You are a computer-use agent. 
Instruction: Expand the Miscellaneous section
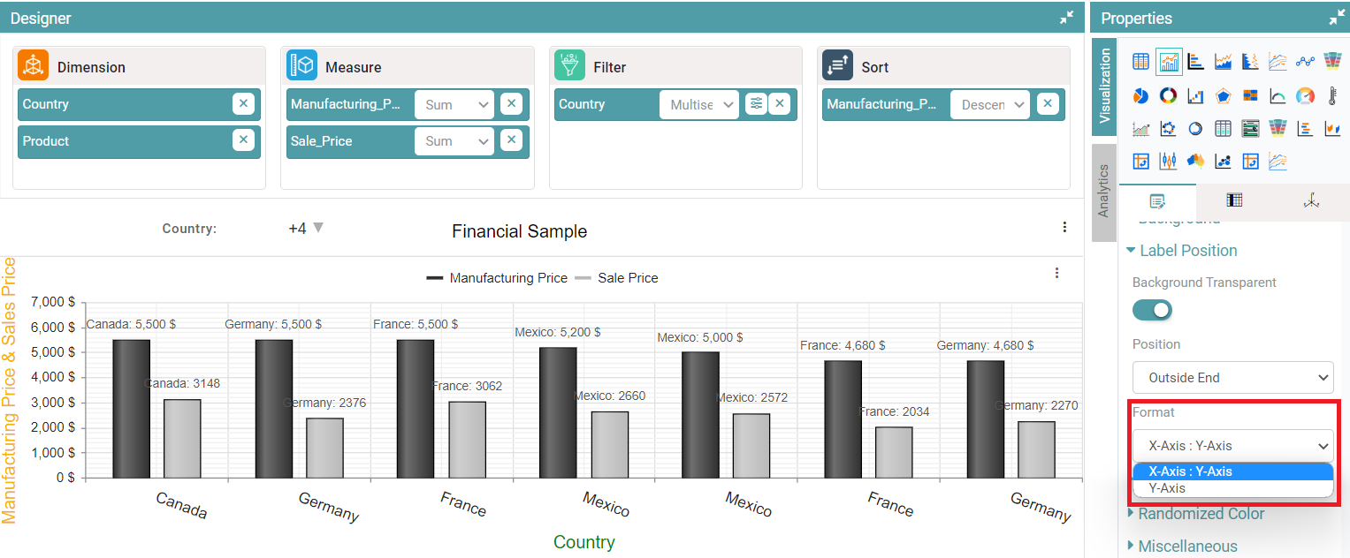tap(1186, 547)
